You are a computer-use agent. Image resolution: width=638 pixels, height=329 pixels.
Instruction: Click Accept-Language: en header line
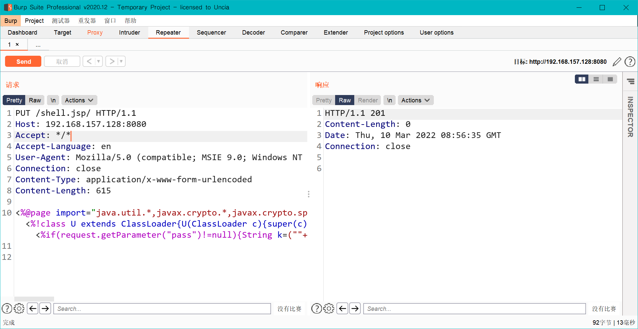pos(63,146)
